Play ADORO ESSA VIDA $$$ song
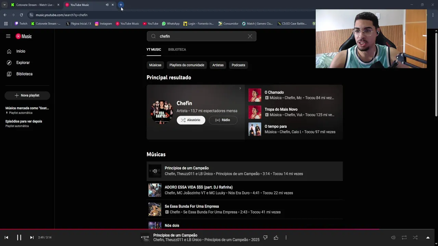Image resolution: width=438 pixels, height=246 pixels. pos(198,187)
